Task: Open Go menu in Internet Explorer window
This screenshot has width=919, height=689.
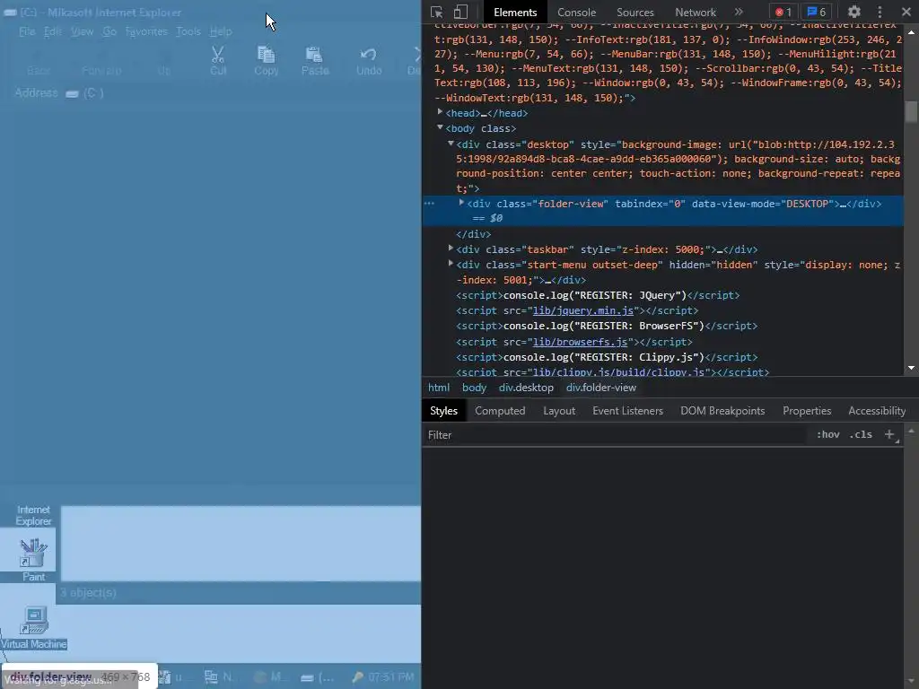Action: point(109,31)
